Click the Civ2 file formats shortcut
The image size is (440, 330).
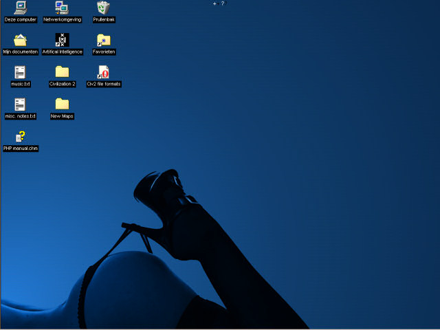click(x=103, y=71)
